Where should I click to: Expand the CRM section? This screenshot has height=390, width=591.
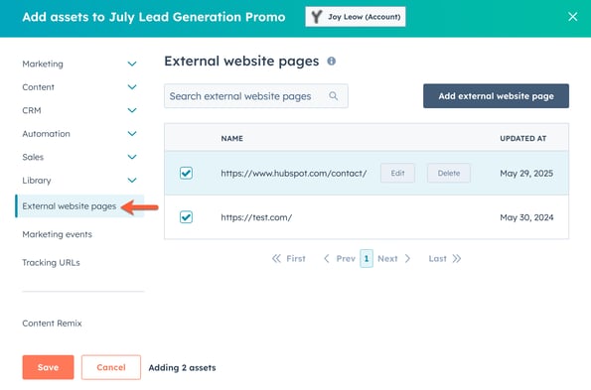pos(132,110)
